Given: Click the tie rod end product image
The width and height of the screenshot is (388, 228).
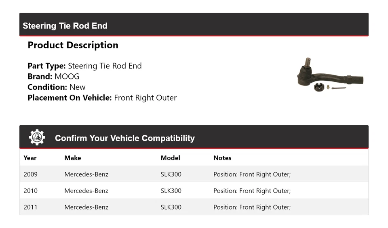Looking at the screenshot, I should pyautogui.click(x=330, y=75).
